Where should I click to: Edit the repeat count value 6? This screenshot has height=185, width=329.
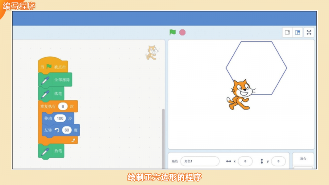coord(63,106)
